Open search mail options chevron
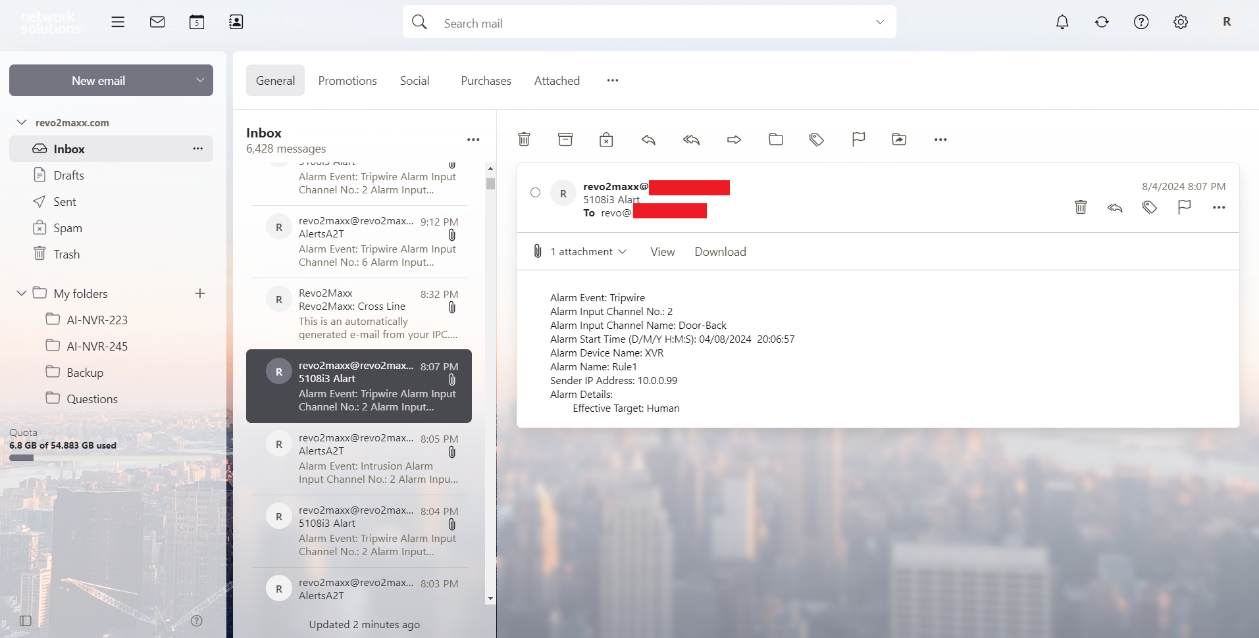The width and height of the screenshot is (1259, 638). (x=880, y=22)
